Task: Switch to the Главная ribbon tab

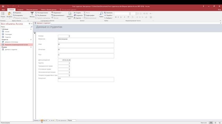Action: point(11,10)
